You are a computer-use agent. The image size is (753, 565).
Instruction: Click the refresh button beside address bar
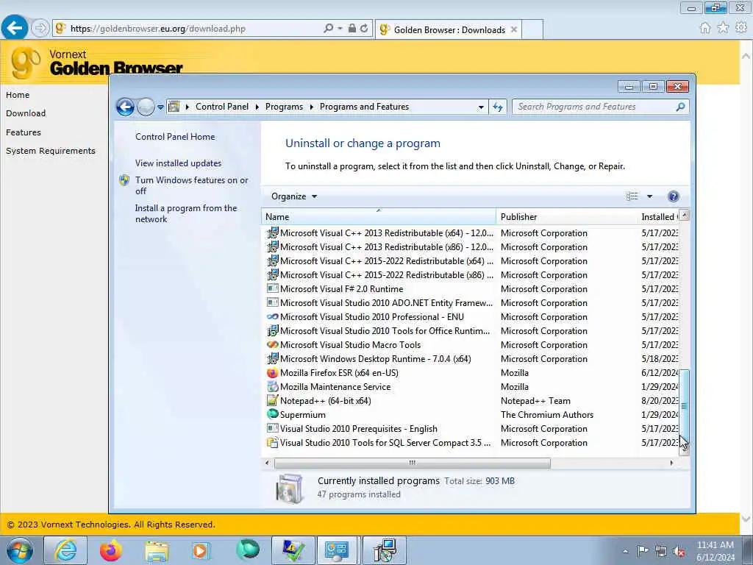(498, 107)
